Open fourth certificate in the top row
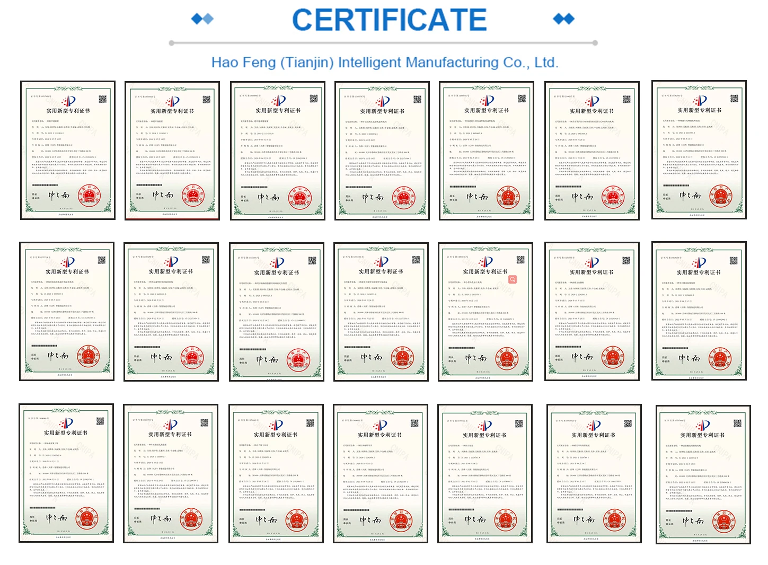 382,151
